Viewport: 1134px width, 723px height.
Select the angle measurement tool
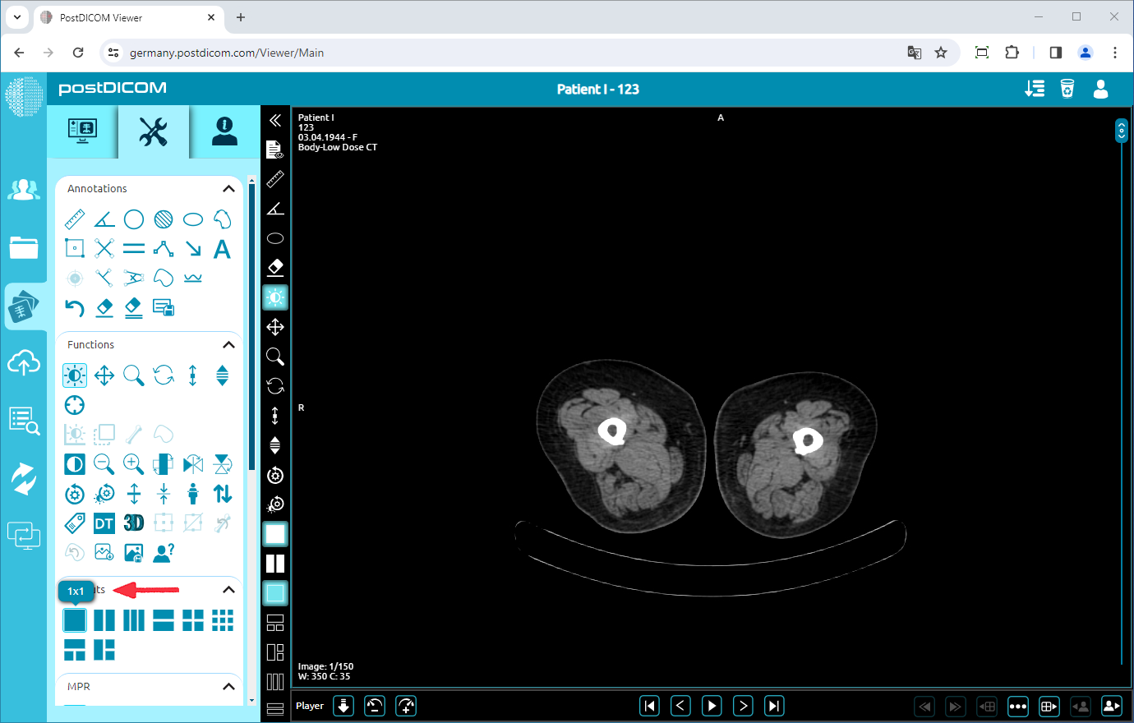pyautogui.click(x=104, y=219)
